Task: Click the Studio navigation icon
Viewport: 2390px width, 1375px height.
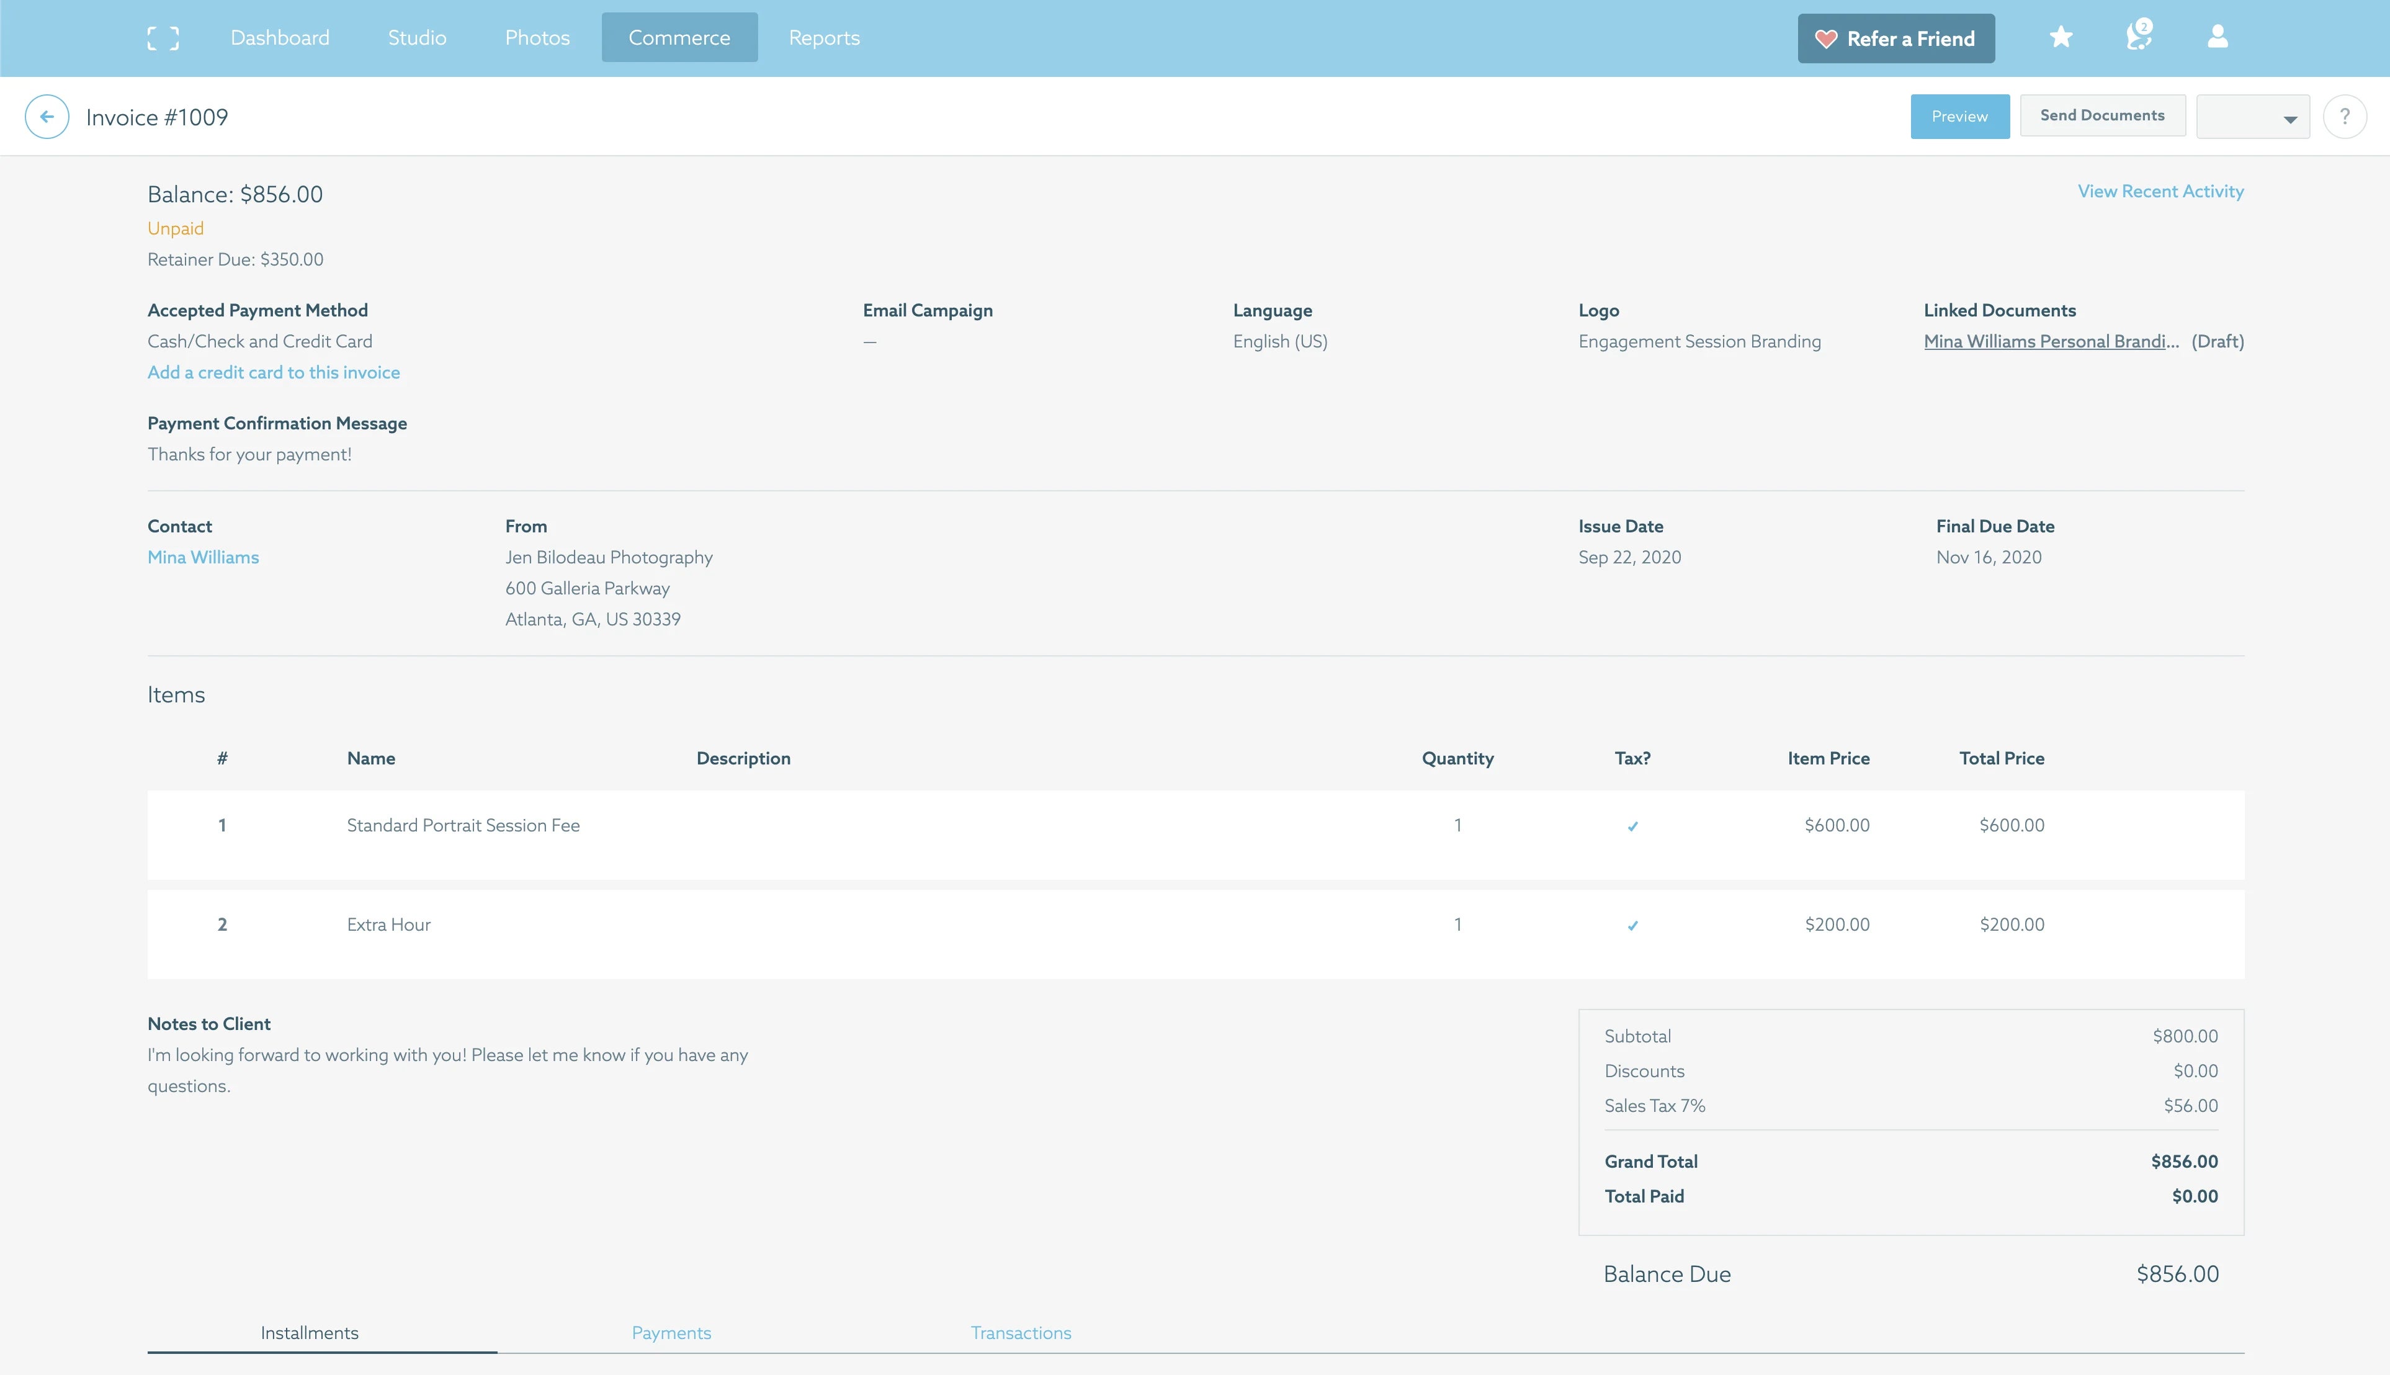Action: tap(417, 36)
